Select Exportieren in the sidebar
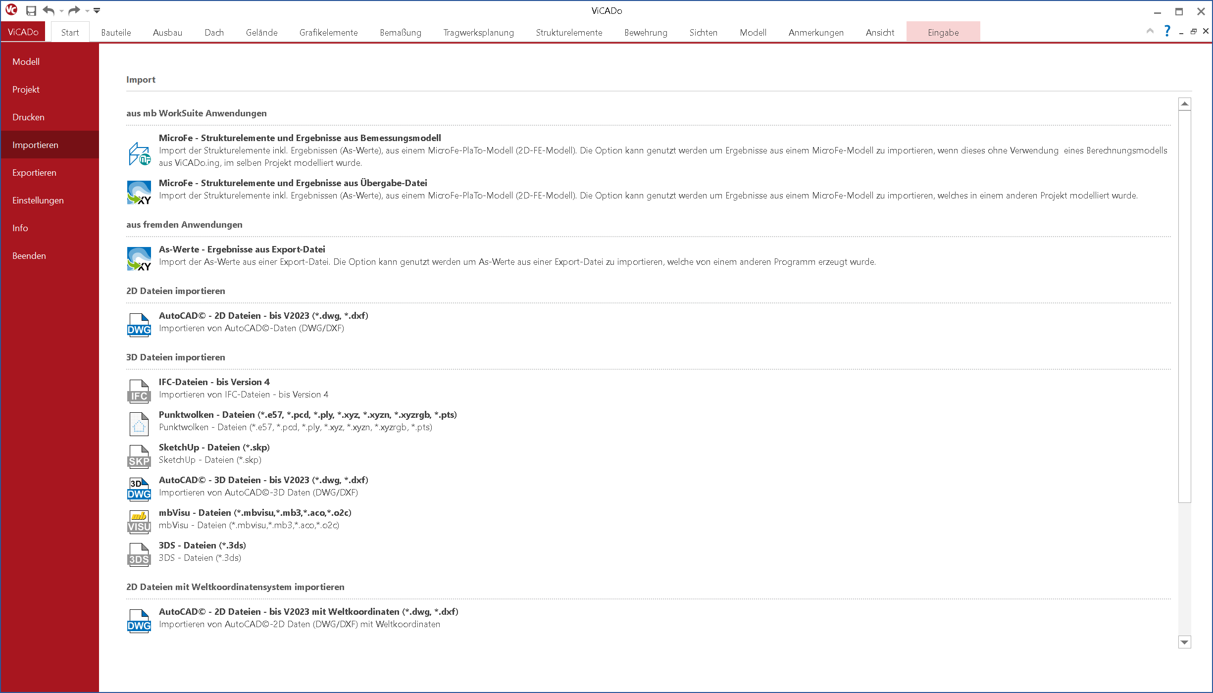The image size is (1213, 693). (50, 173)
